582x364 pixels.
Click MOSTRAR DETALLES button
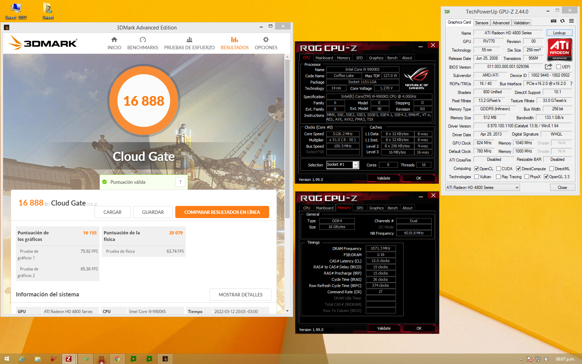click(240, 295)
